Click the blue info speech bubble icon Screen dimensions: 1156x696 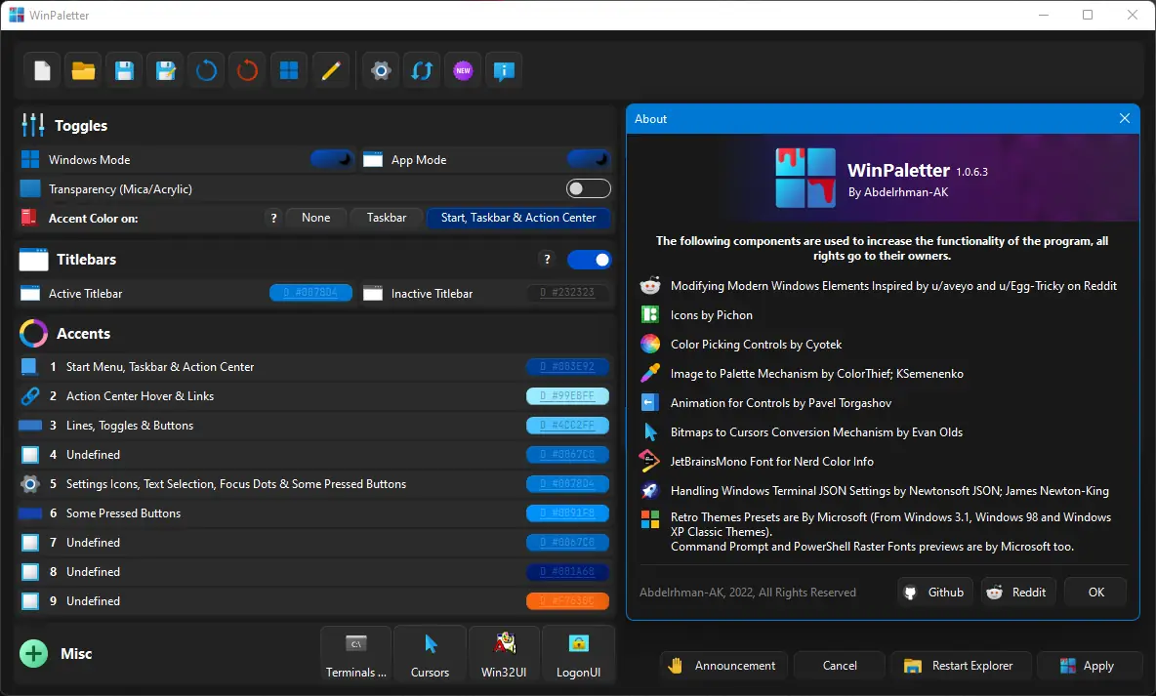click(x=504, y=70)
